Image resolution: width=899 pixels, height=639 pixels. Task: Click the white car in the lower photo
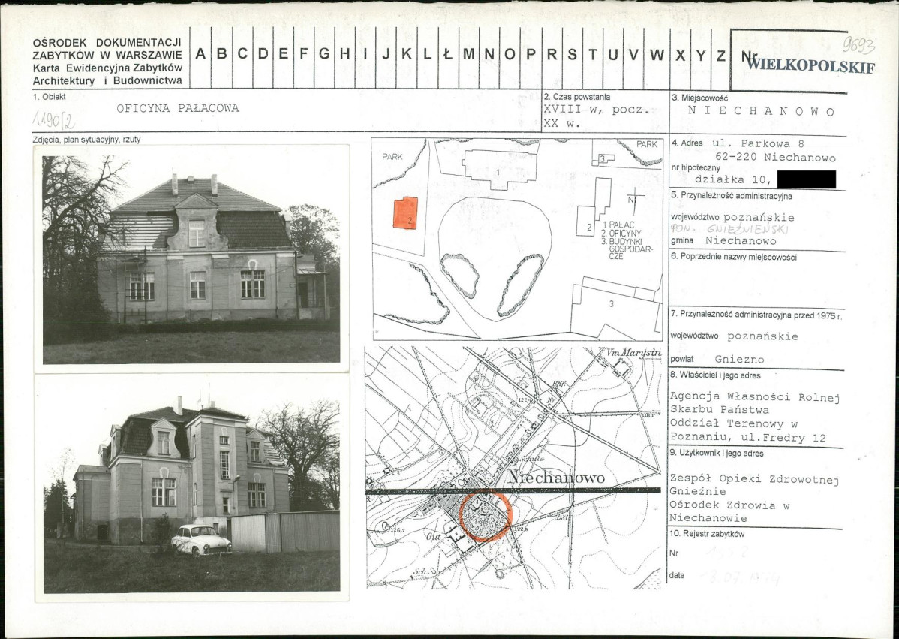[x=200, y=541]
